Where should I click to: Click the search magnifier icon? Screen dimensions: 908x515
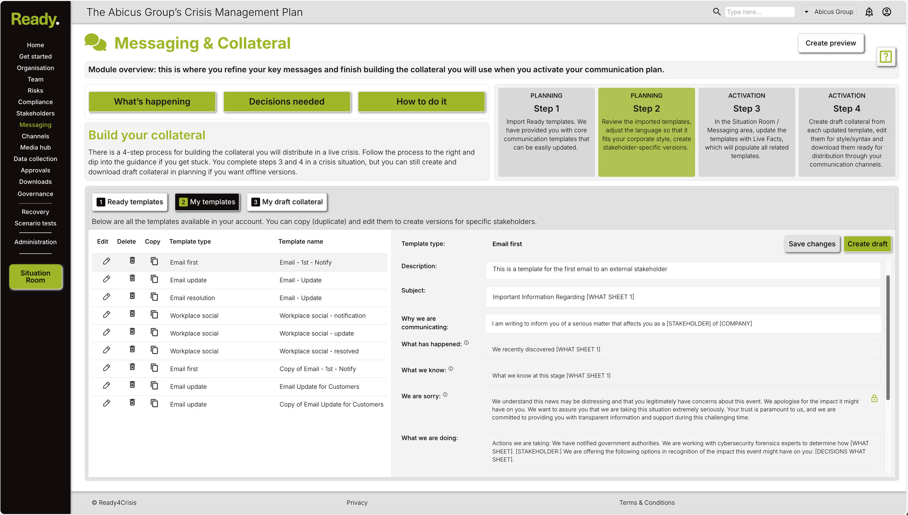[716, 12]
